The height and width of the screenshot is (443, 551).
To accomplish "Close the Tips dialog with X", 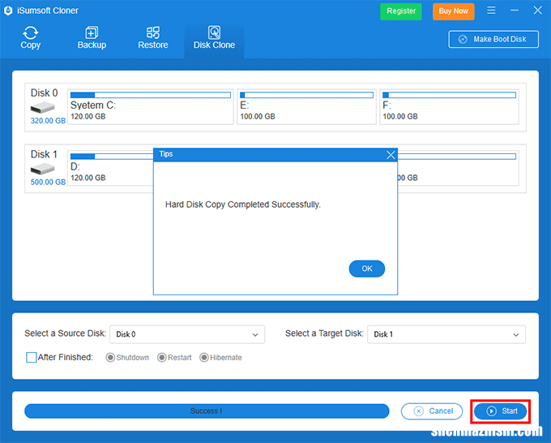I will [x=391, y=155].
